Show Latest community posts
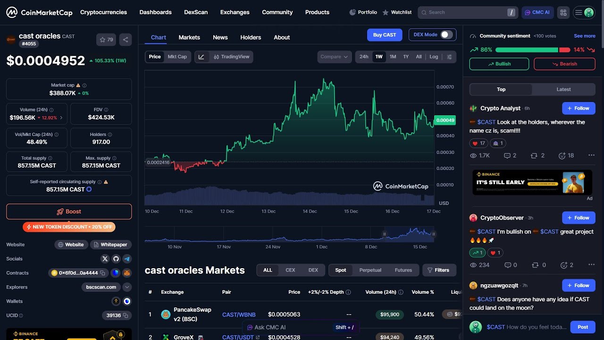Image resolution: width=604 pixels, height=340 pixels. click(x=563, y=89)
